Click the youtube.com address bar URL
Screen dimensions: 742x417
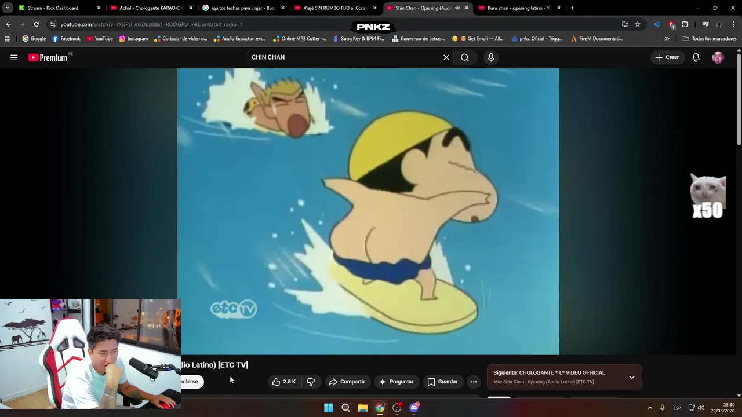(151, 24)
